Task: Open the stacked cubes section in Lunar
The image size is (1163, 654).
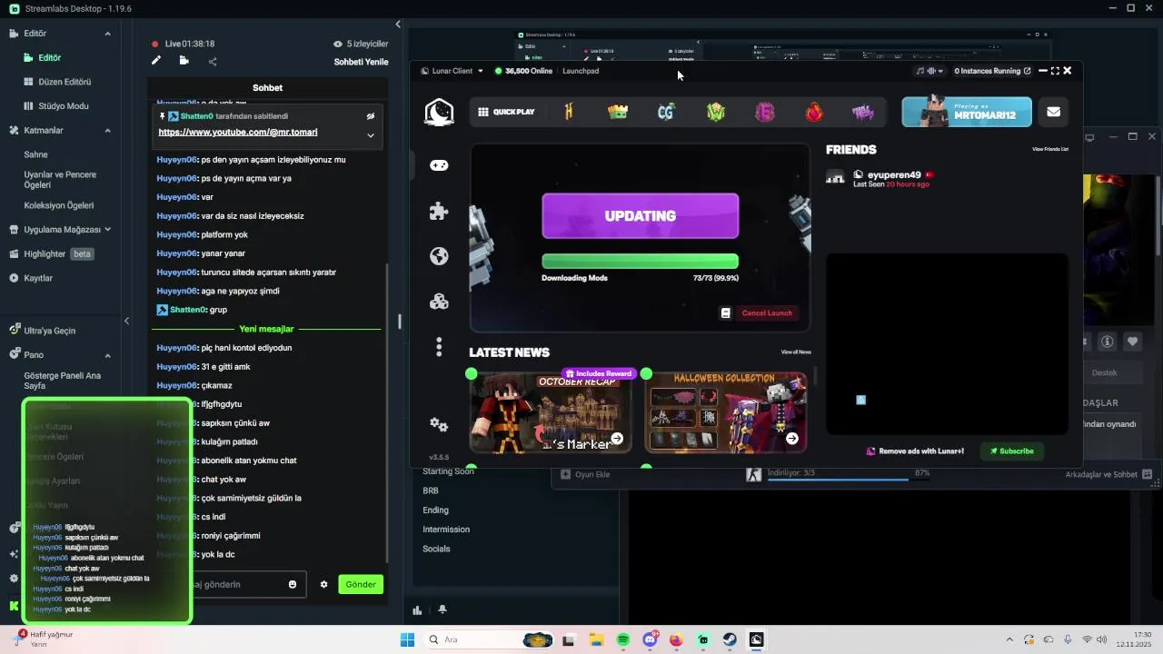Action: click(x=439, y=302)
